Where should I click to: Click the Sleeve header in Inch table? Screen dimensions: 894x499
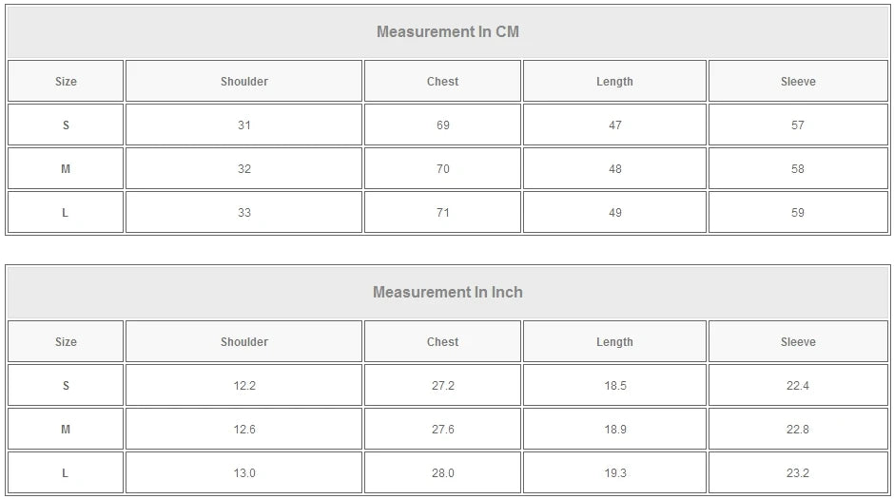pyautogui.click(x=798, y=342)
